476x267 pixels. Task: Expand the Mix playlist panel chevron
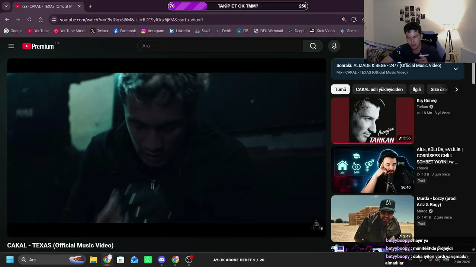coord(456,69)
